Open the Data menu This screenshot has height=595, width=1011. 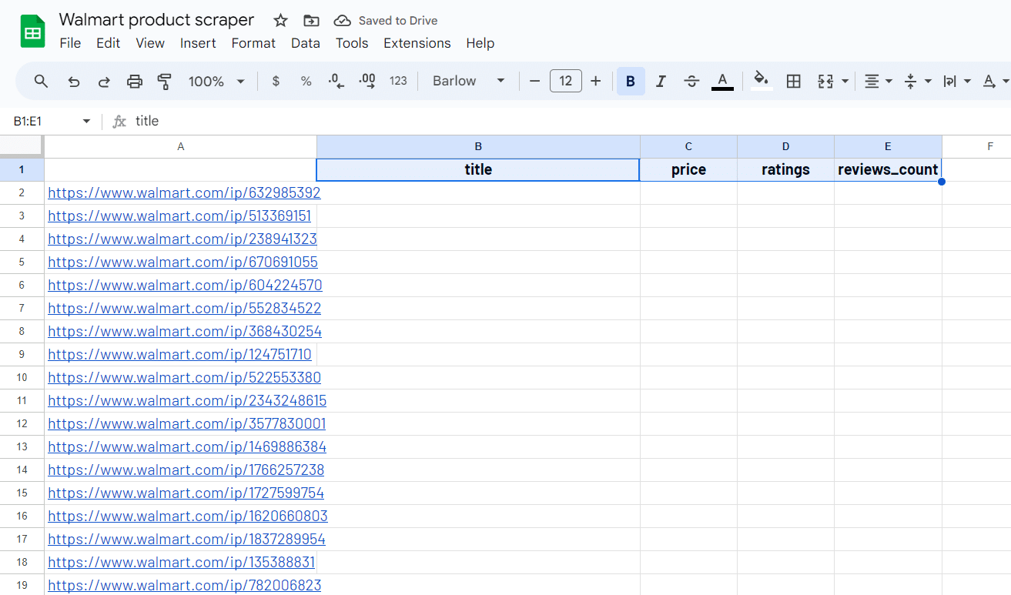click(x=305, y=43)
